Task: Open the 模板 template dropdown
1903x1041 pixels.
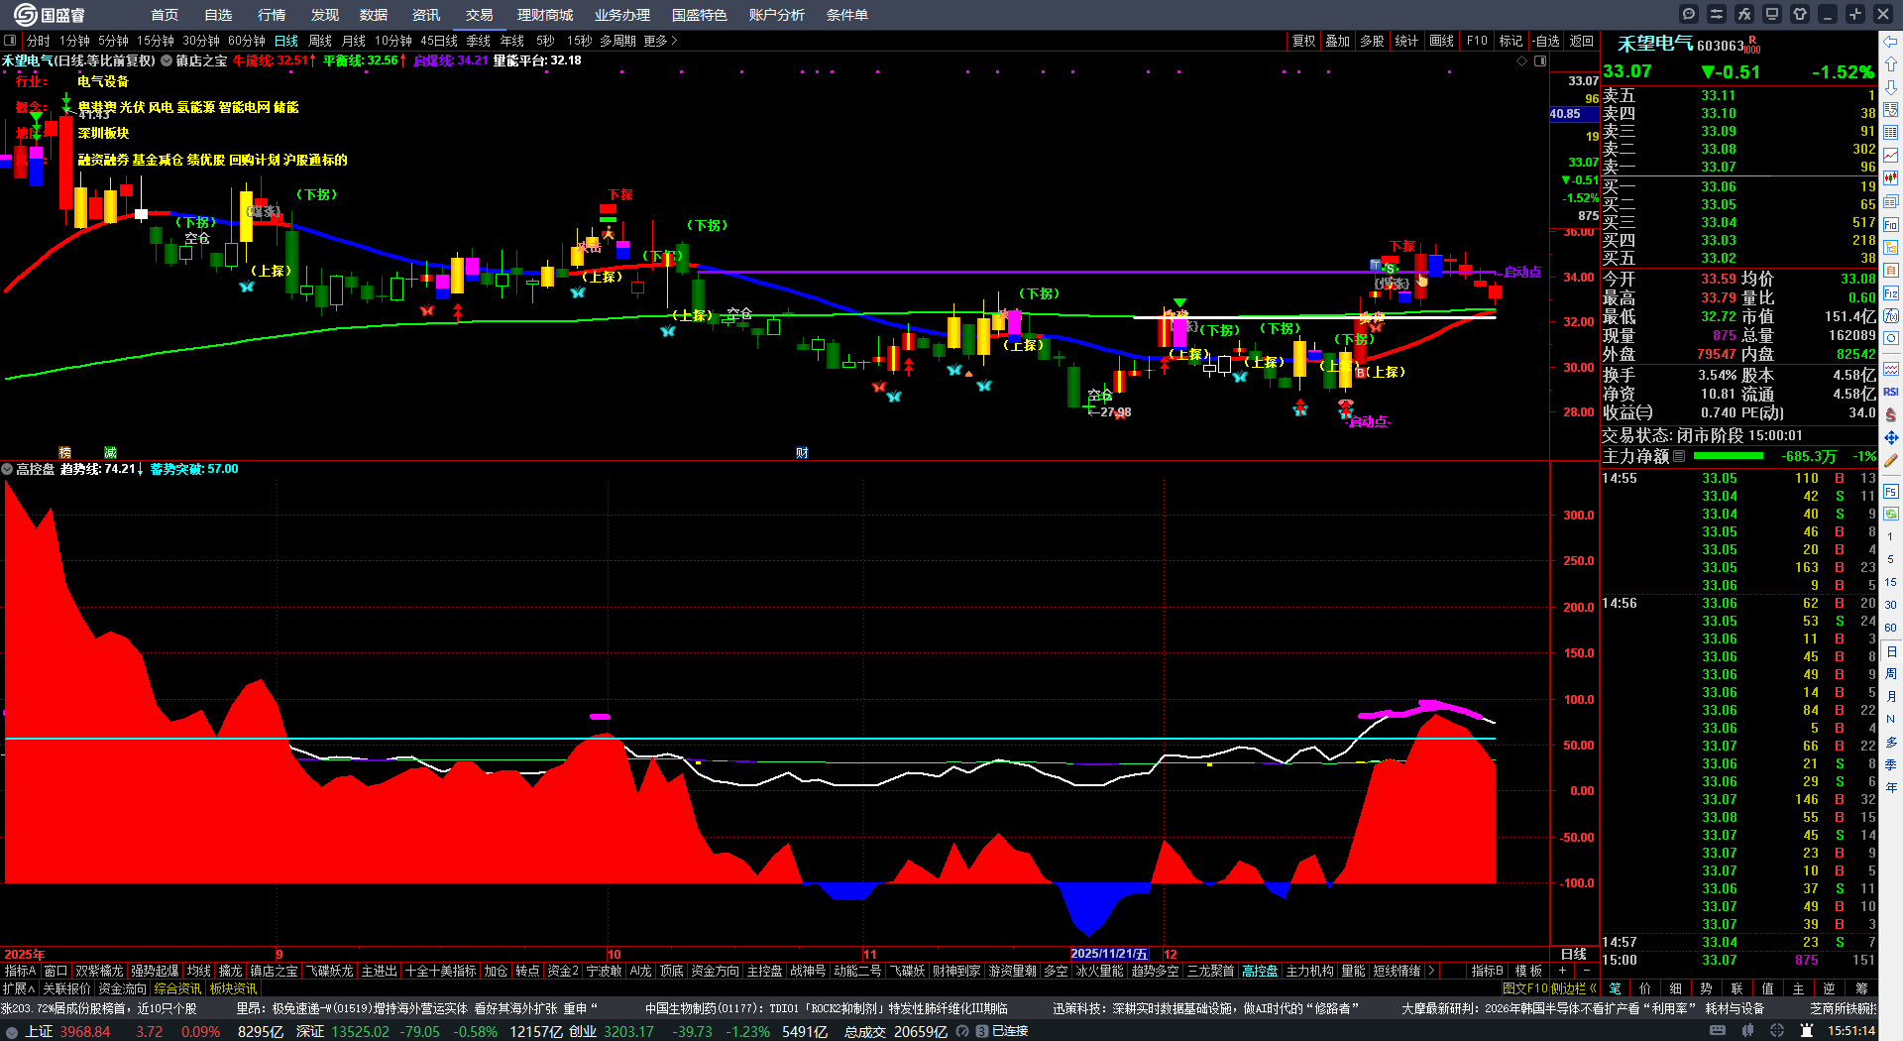Action: coord(1529,972)
